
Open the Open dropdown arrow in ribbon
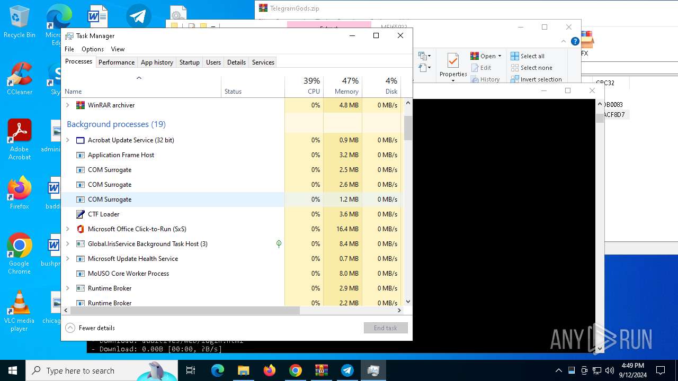[x=499, y=56]
